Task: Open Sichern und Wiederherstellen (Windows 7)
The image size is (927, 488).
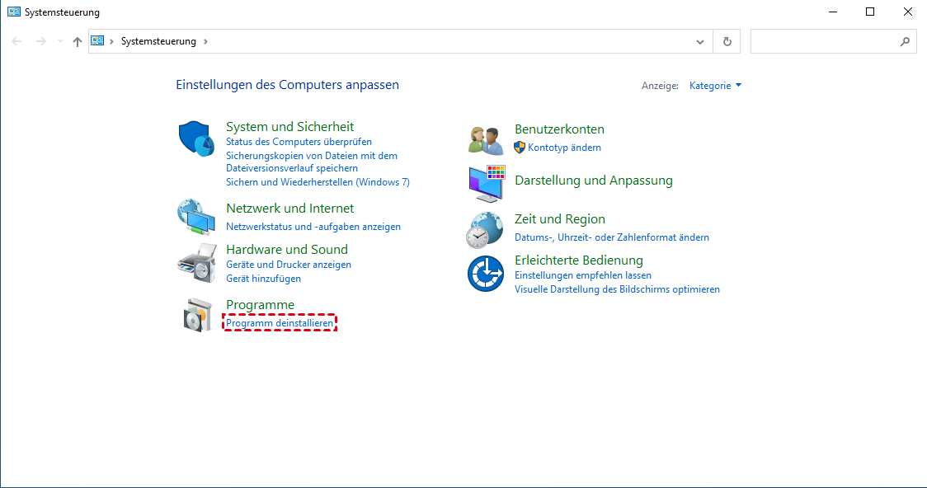Action: 318,182
